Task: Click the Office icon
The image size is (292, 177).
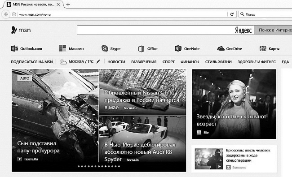Action: coord(141,49)
